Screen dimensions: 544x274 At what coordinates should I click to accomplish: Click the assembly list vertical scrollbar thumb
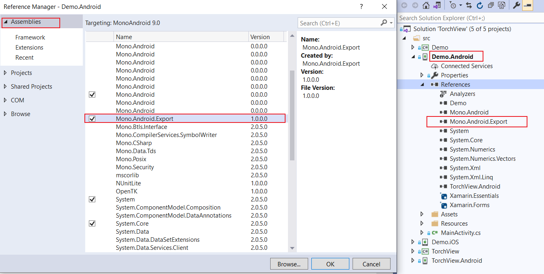tap(292, 115)
